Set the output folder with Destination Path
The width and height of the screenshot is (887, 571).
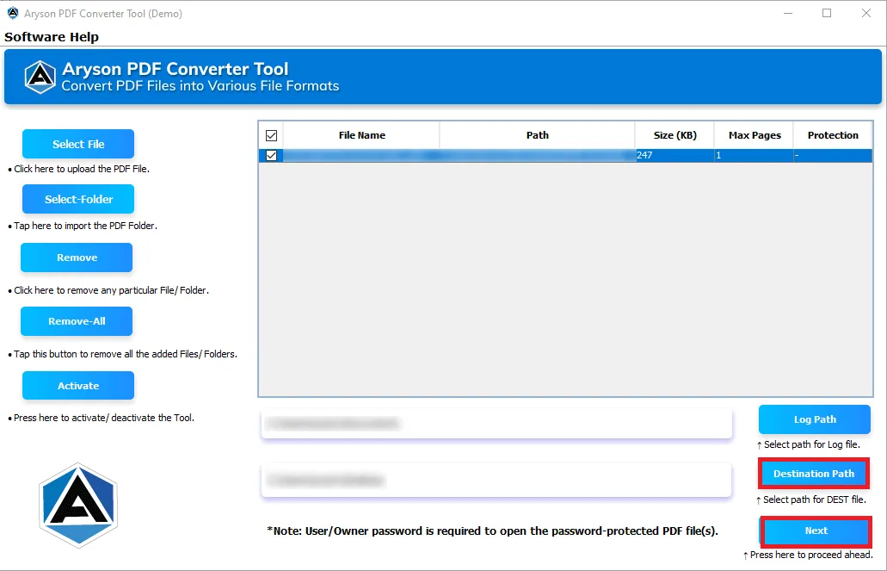point(814,474)
